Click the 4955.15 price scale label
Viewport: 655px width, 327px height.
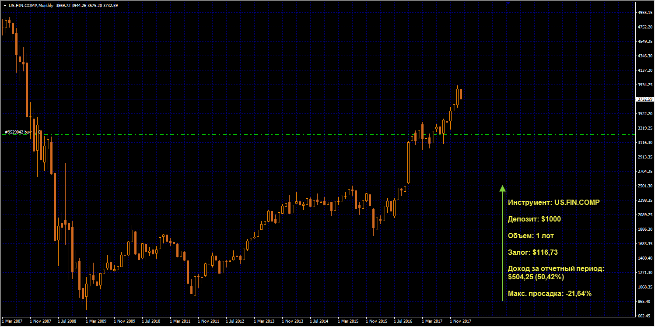click(645, 13)
